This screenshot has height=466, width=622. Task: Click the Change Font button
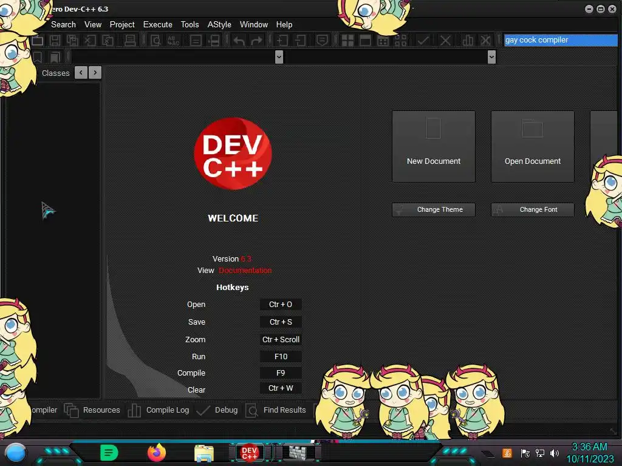click(532, 209)
